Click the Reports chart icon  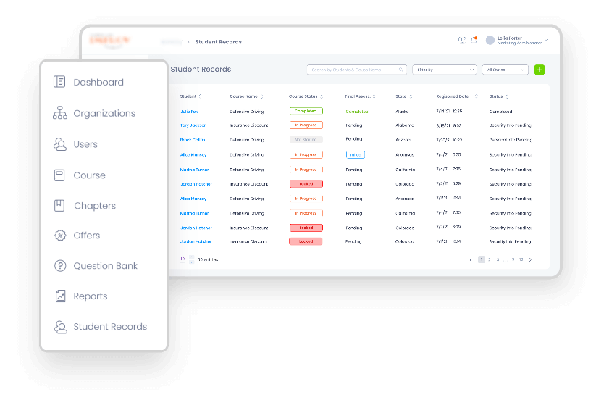[59, 296]
